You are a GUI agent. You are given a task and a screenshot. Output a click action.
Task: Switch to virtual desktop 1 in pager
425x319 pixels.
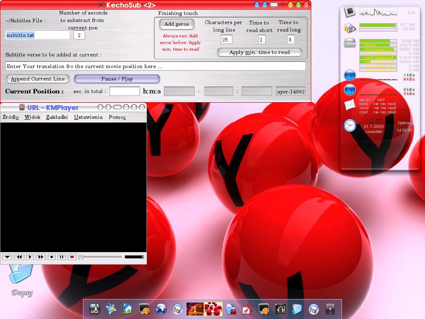195,309
